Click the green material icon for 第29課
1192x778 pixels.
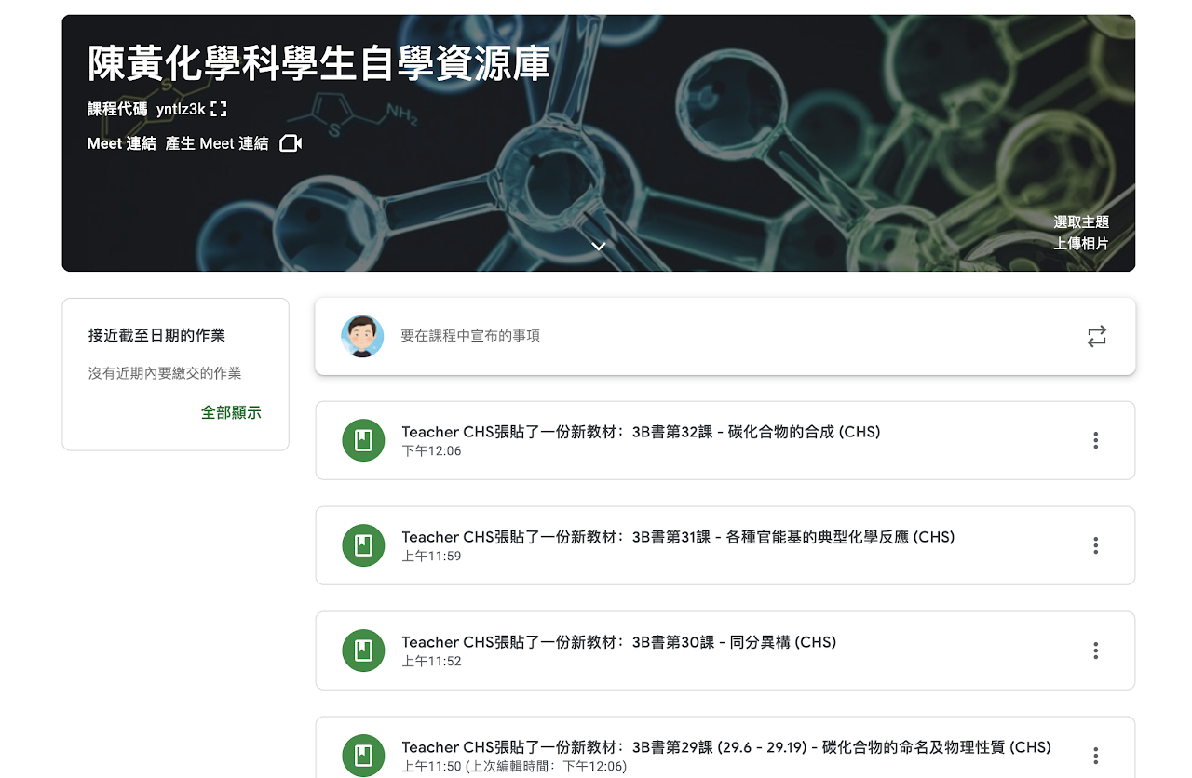click(x=363, y=755)
